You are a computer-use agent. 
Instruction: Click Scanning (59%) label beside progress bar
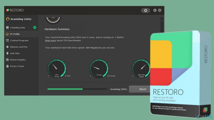click(119, 89)
